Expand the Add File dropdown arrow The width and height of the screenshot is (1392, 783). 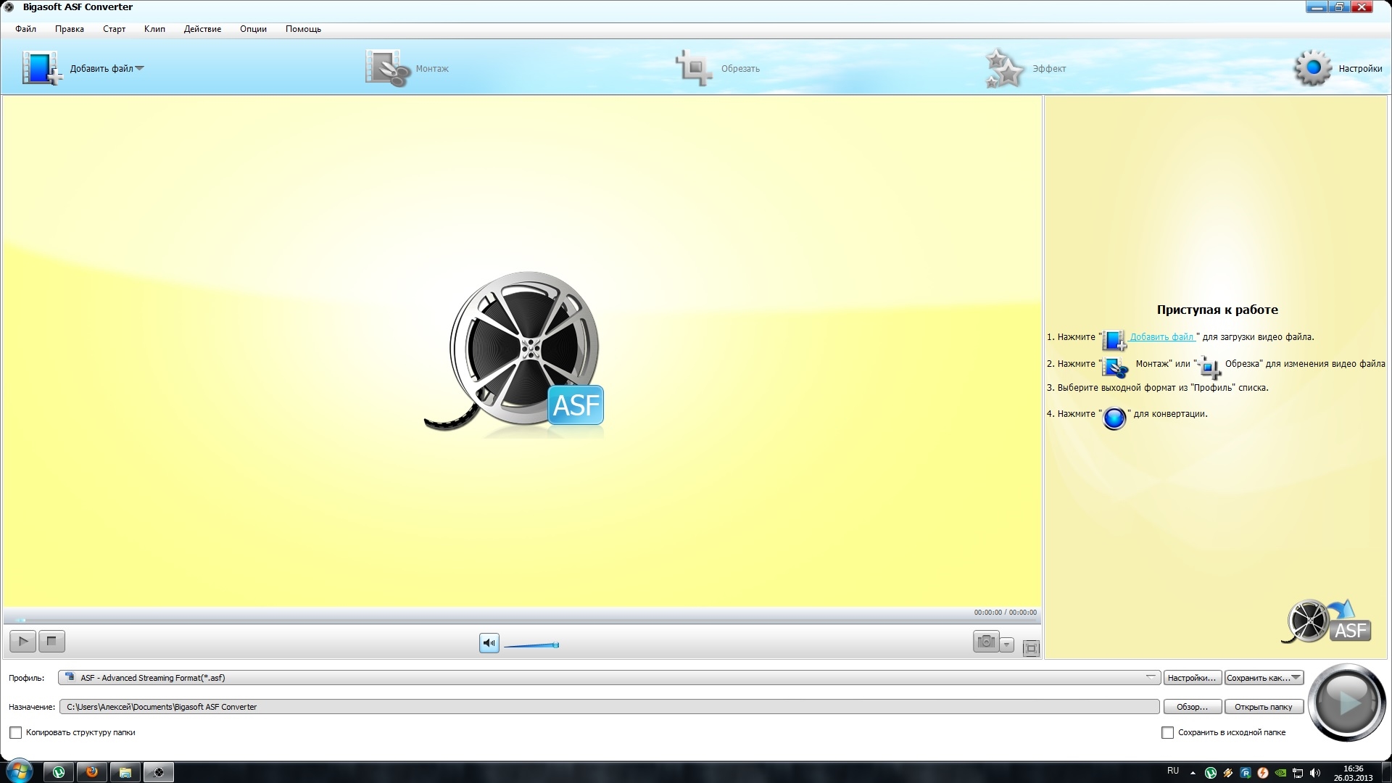(x=140, y=68)
